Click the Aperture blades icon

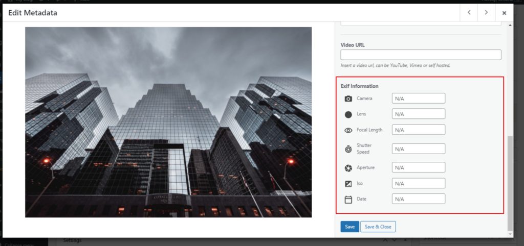348,168
